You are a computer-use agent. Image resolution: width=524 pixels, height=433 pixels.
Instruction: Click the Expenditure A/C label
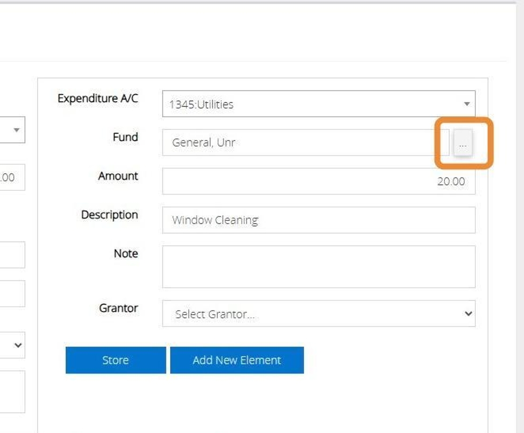coord(98,98)
